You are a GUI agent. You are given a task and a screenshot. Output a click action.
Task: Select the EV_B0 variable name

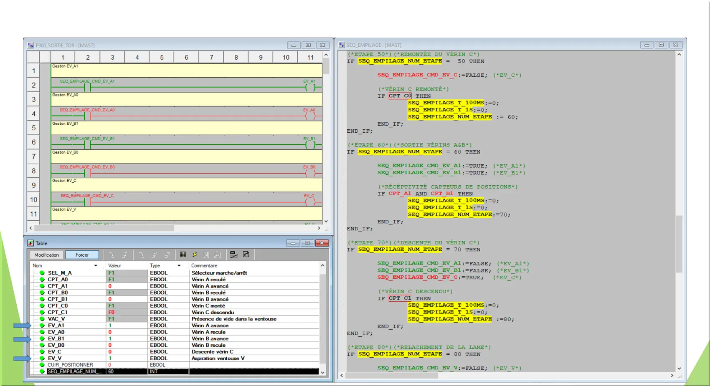pyautogui.click(x=56, y=346)
